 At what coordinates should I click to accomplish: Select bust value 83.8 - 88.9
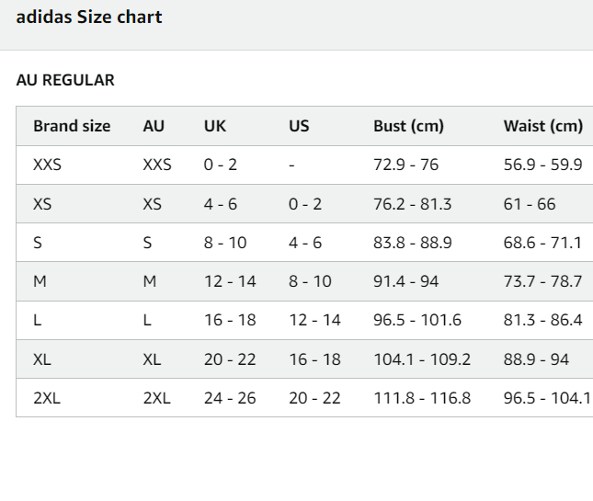pos(412,243)
